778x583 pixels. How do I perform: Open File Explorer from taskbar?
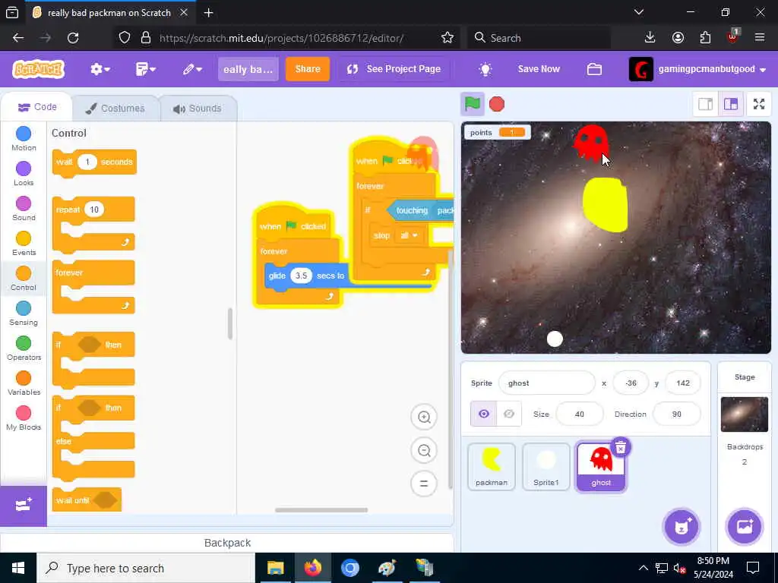275,568
